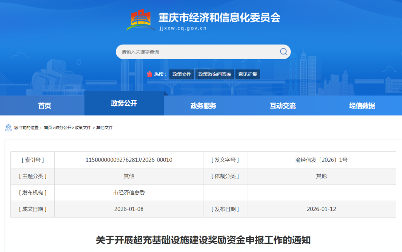Open the 政务服务 navigation tab
Viewport: 402px width, 252px height.
[203, 106]
